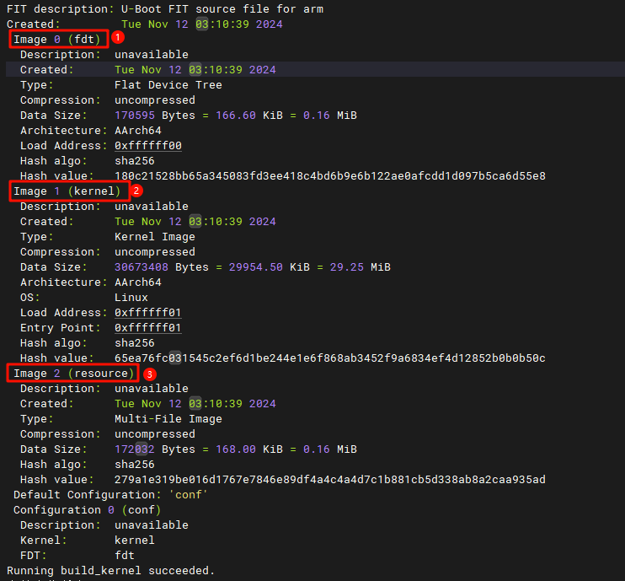
Task: Select the "Image 2 (resource)" heading
Action: point(73,374)
